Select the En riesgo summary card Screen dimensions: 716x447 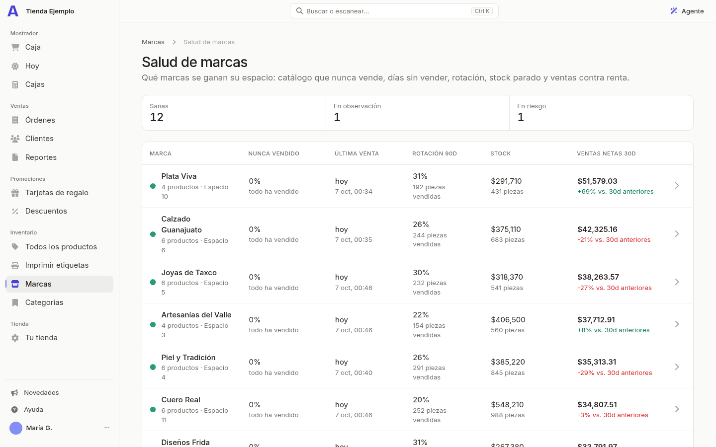point(601,113)
